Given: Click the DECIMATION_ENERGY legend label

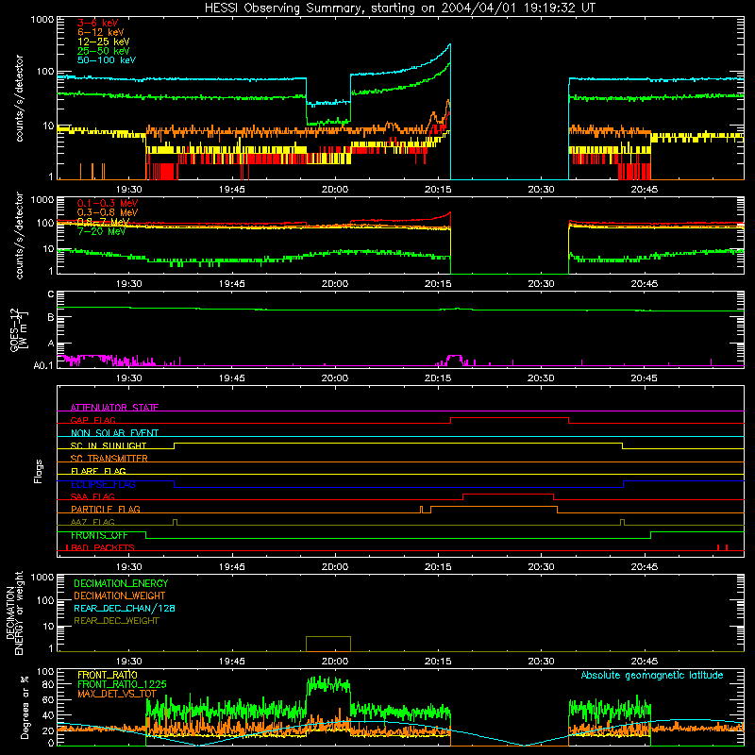Looking at the screenshot, I should [x=121, y=583].
